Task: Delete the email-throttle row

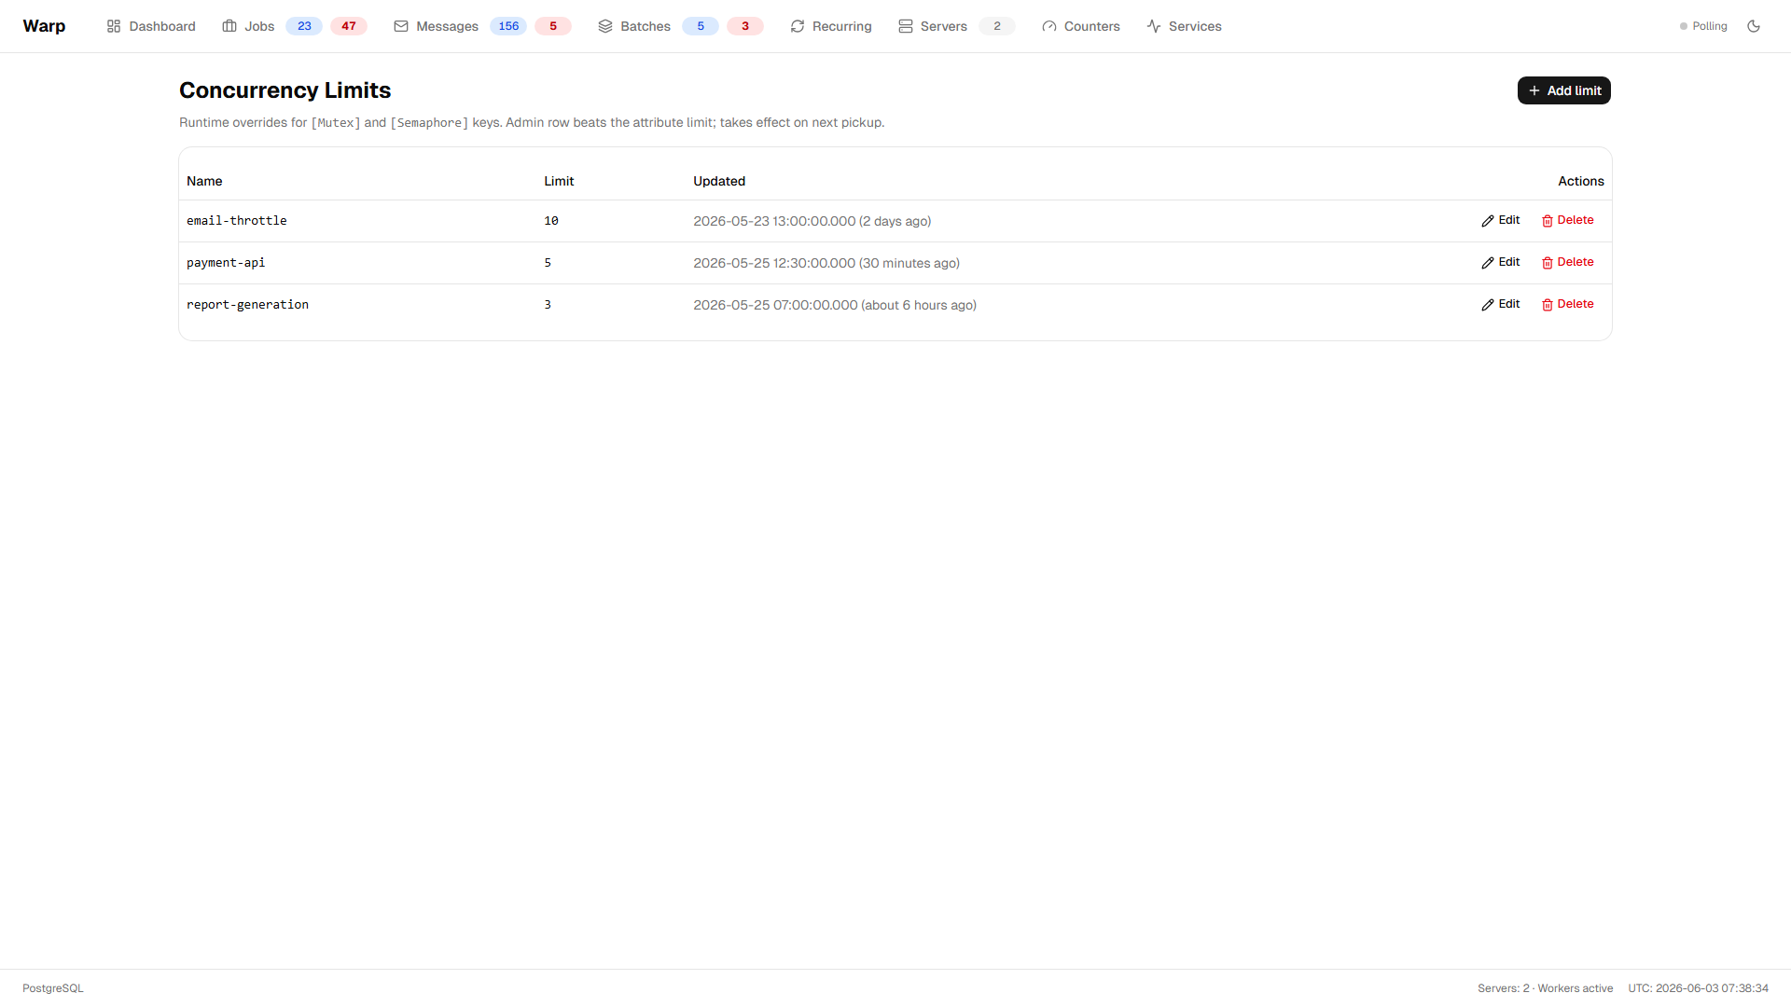Action: [1568, 221]
